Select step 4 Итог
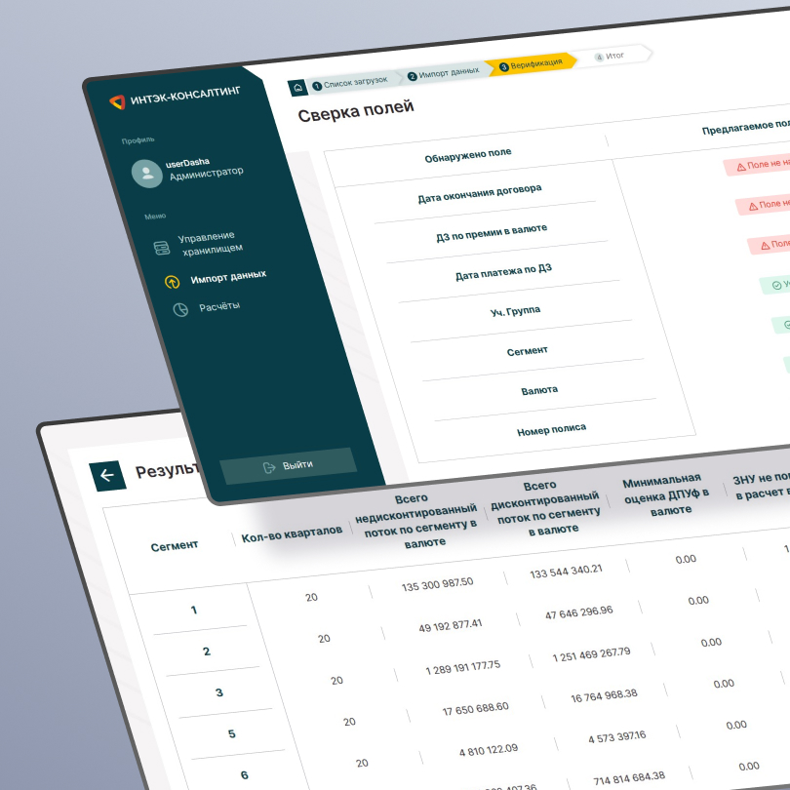The height and width of the screenshot is (790, 790). pos(610,56)
